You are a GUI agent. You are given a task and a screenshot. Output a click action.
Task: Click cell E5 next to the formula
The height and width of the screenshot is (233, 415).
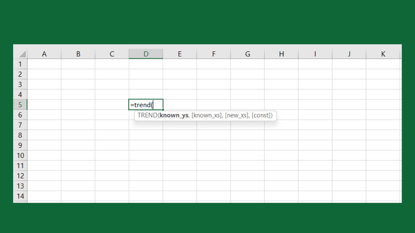179,105
